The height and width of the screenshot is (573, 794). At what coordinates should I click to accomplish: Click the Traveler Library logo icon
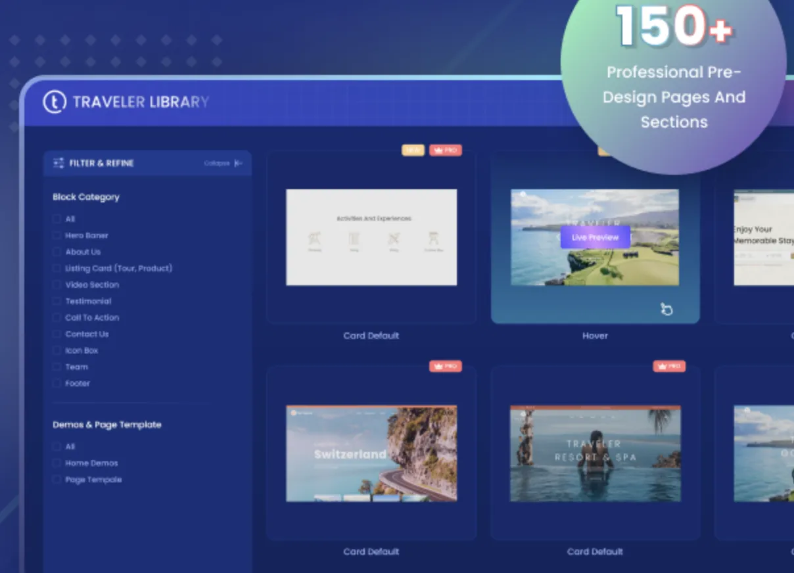click(x=55, y=102)
